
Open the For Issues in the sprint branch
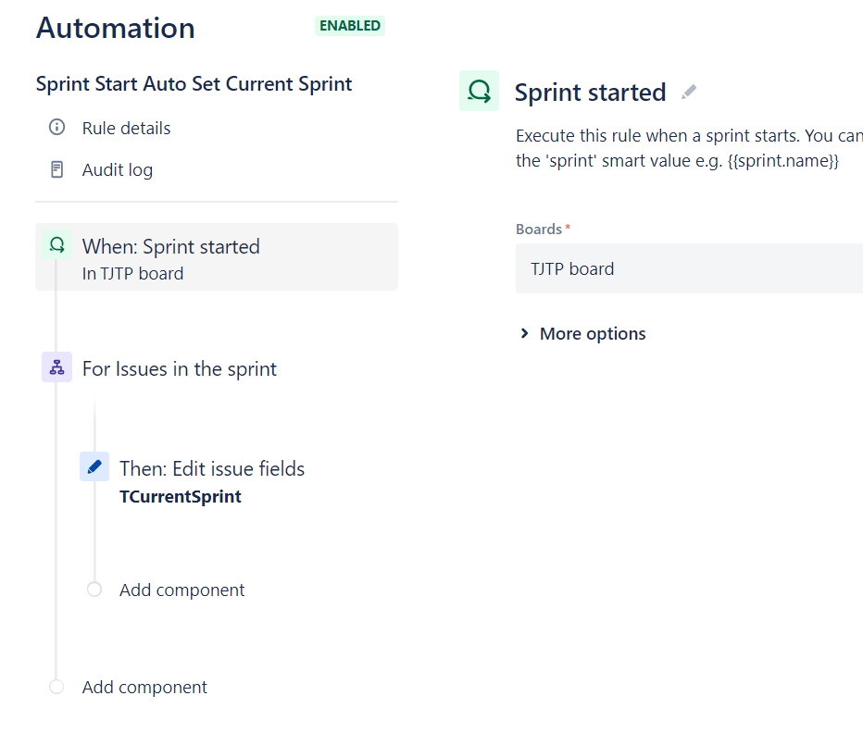[x=179, y=367]
